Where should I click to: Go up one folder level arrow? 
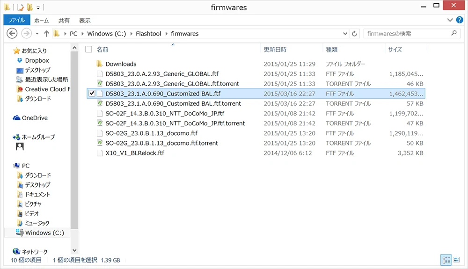click(x=46, y=34)
